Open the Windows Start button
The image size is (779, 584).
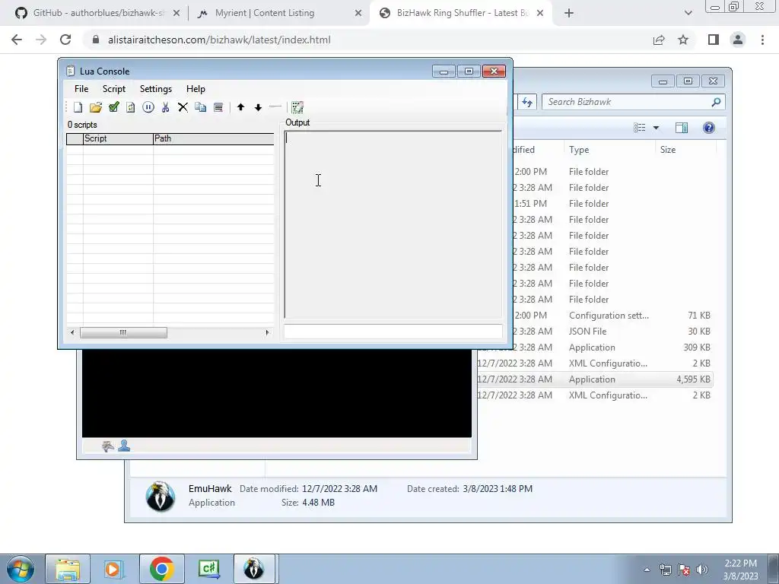(21, 569)
